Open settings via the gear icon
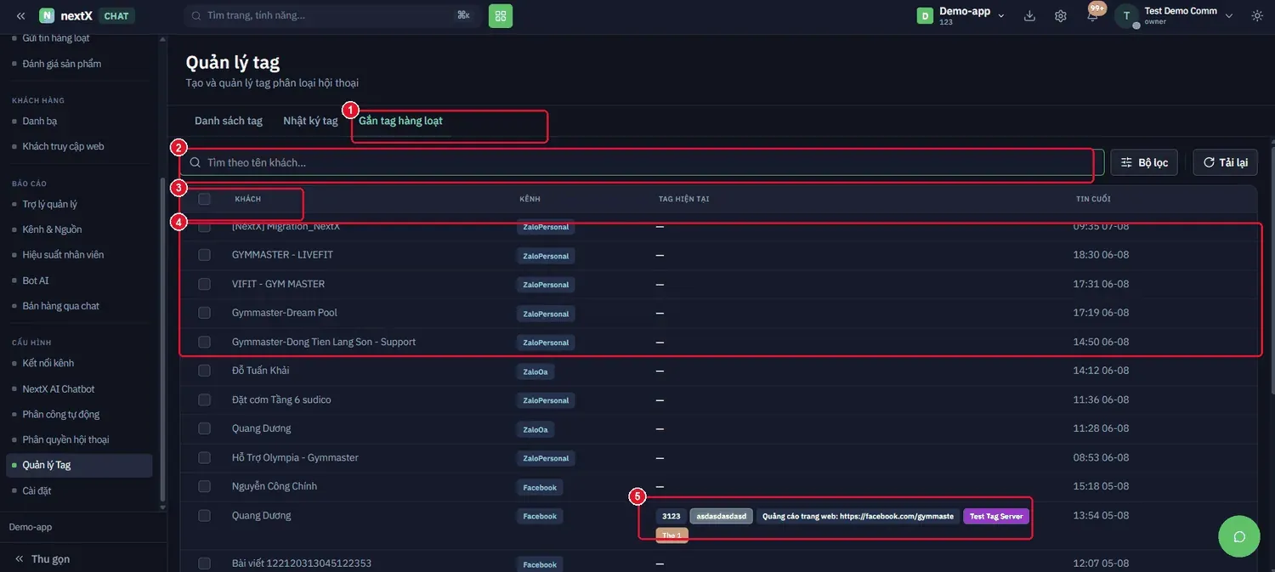1275x572 pixels. point(1061,16)
